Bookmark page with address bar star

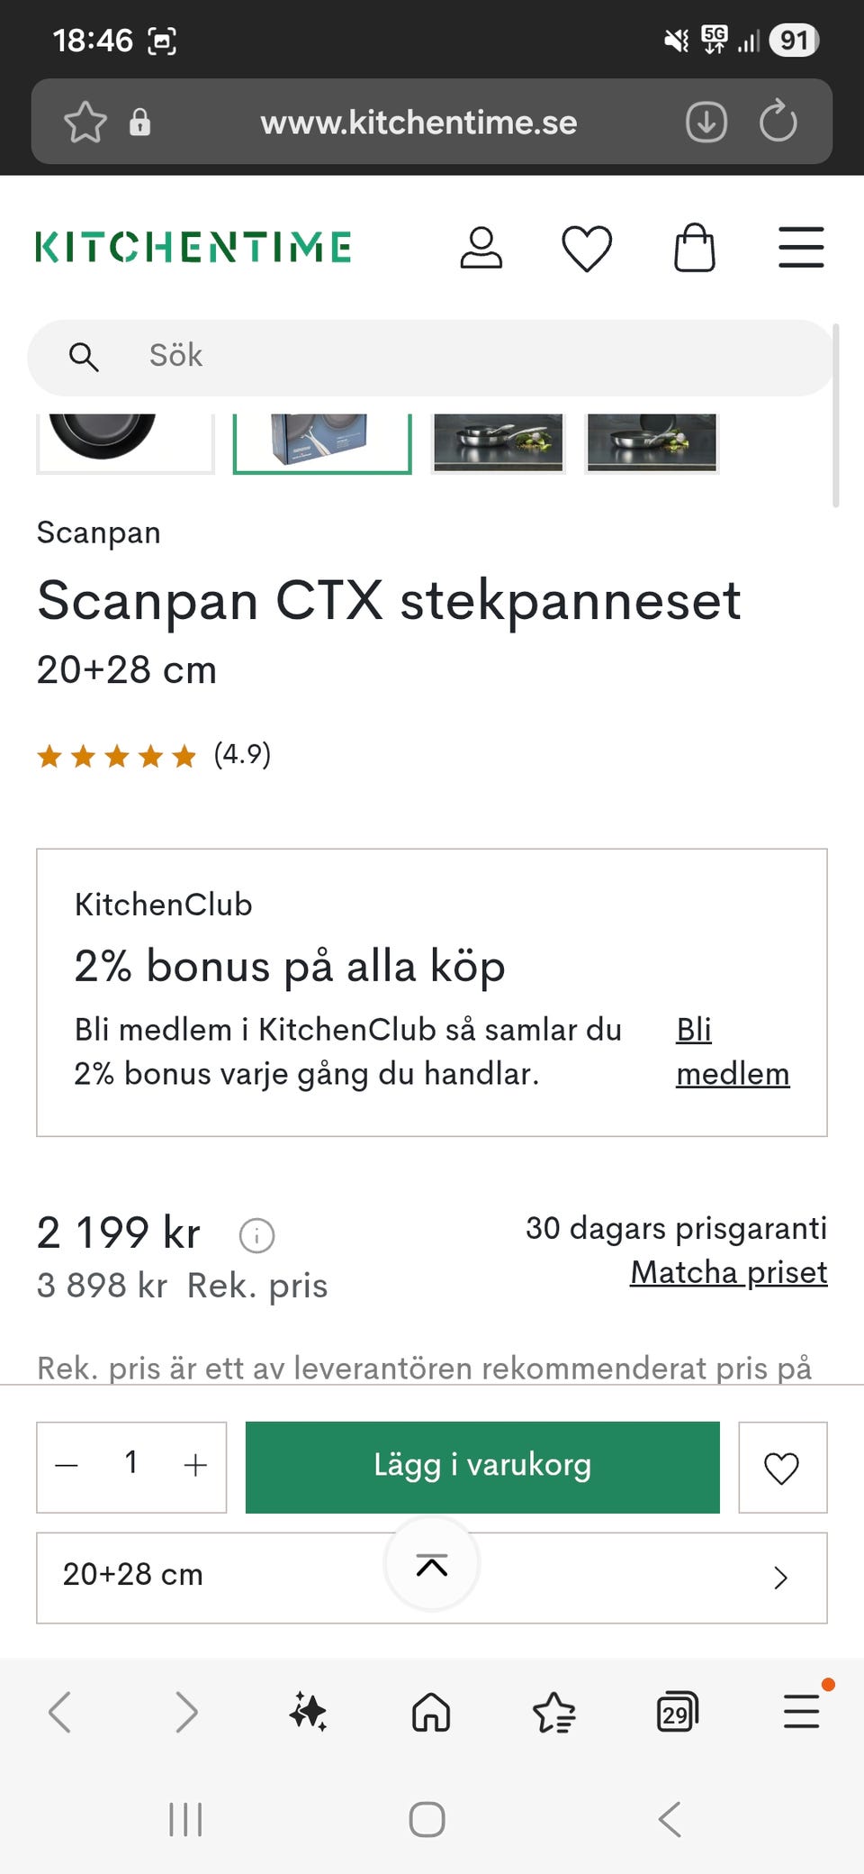coord(85,122)
